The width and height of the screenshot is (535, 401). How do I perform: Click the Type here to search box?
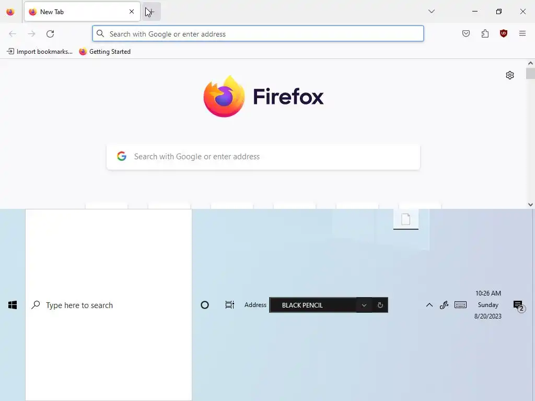pos(109,305)
